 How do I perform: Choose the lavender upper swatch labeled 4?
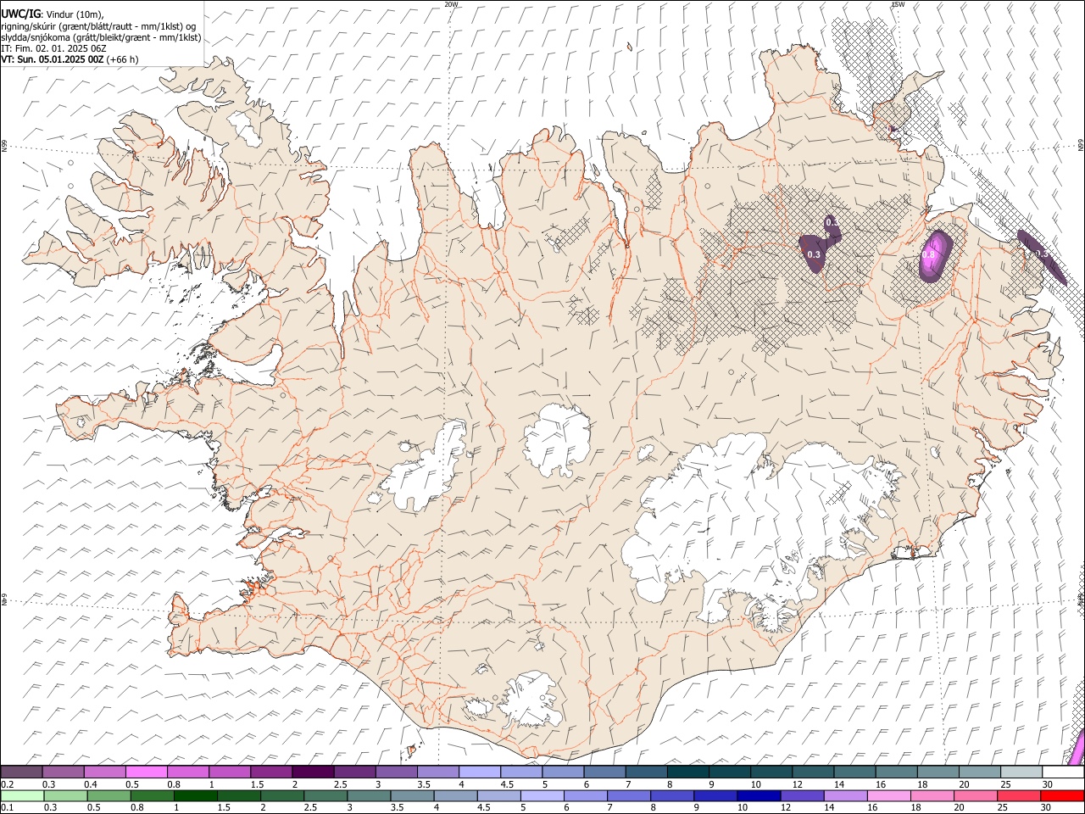(479, 772)
